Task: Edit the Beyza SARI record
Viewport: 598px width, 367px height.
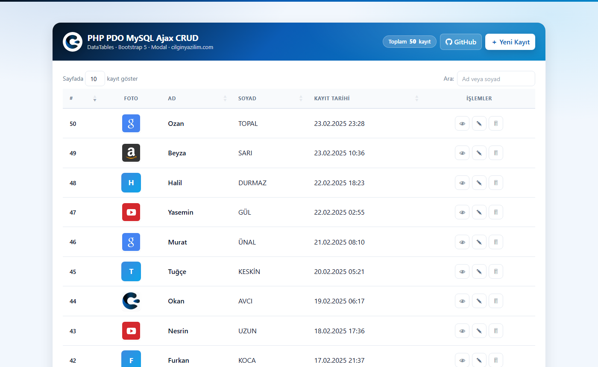Action: pyautogui.click(x=479, y=153)
